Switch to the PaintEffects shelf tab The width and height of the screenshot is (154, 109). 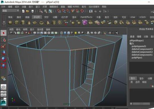click(86, 17)
